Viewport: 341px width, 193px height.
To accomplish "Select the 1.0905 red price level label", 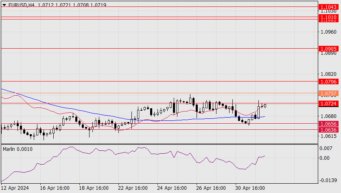I will [329, 49].
